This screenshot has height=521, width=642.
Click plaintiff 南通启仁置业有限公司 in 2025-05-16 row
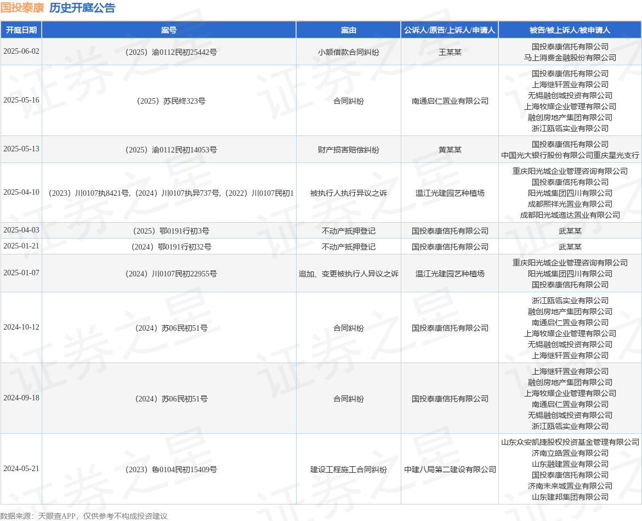(x=450, y=101)
